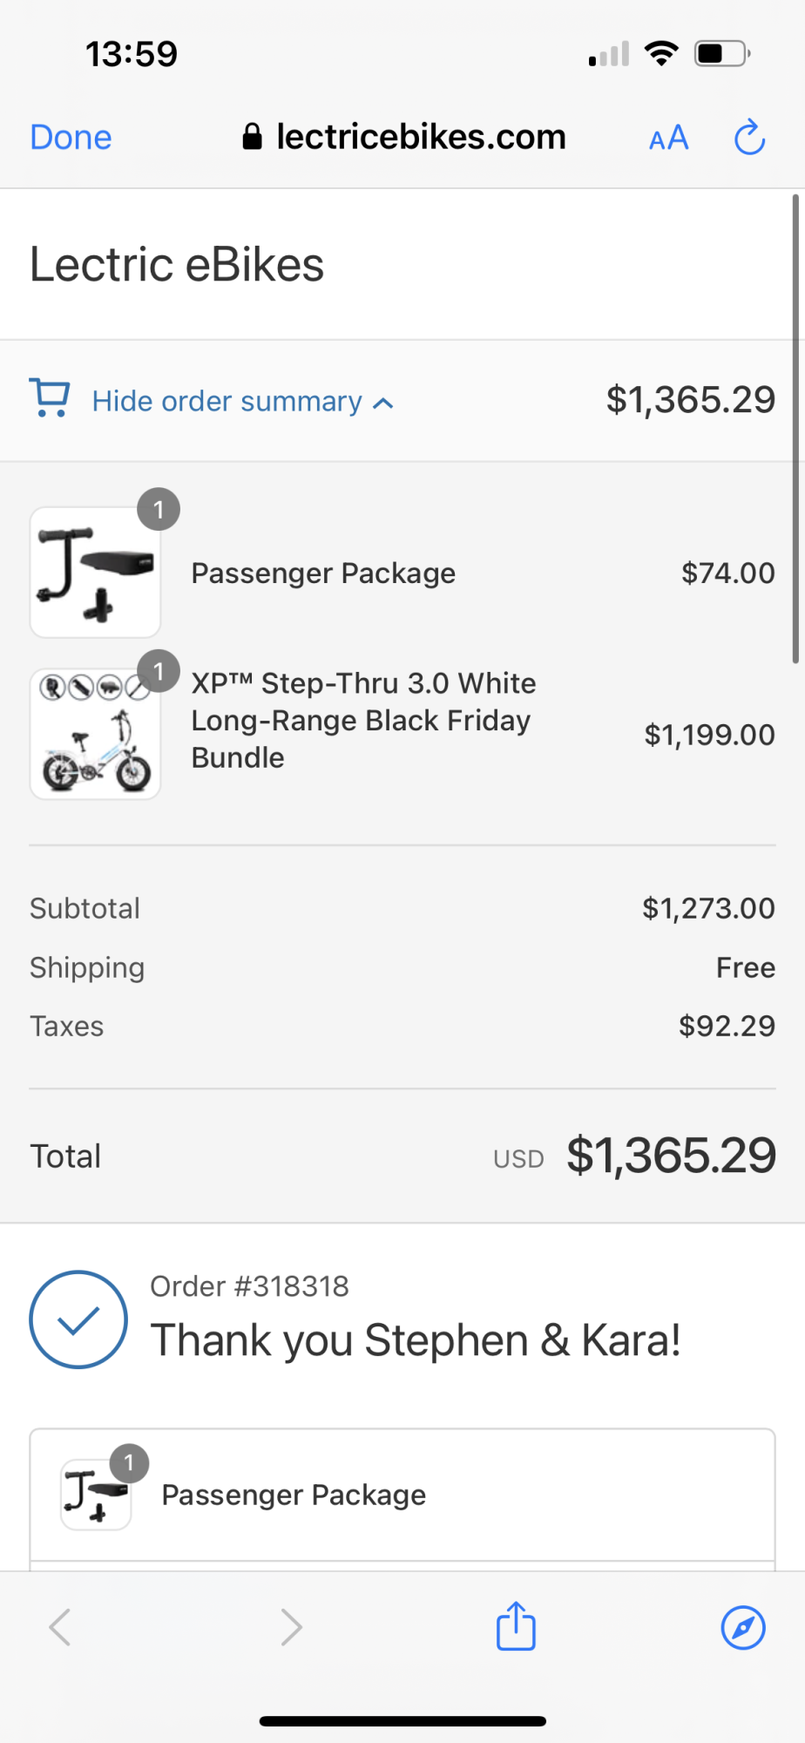Tap the browser back arrow
This screenshot has height=1743, width=805.
click(60, 1627)
